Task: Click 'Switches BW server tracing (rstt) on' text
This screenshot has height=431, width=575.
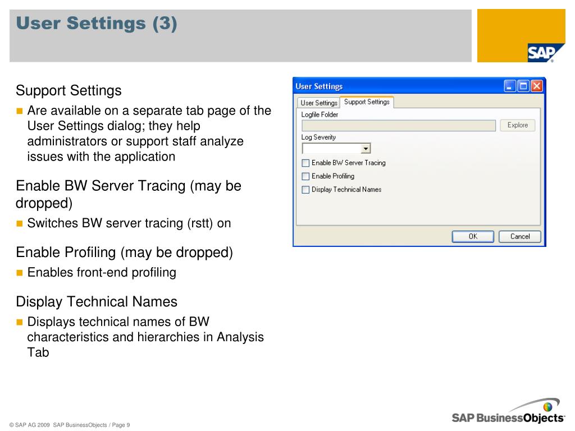Action: tap(129, 223)
